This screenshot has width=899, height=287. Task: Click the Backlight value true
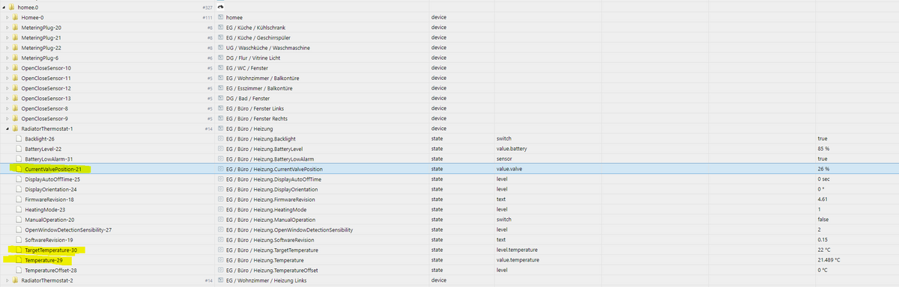click(823, 139)
